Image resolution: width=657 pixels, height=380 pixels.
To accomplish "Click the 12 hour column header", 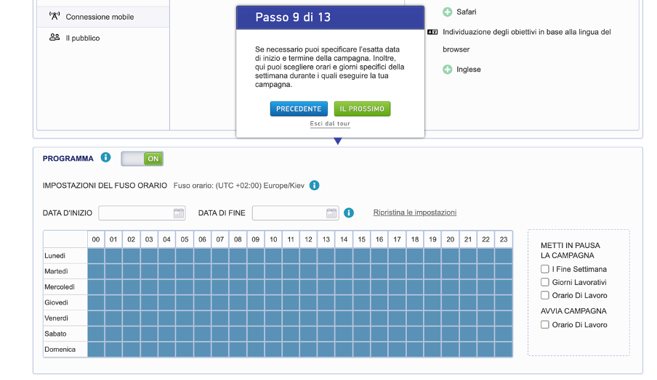I will click(x=308, y=239).
